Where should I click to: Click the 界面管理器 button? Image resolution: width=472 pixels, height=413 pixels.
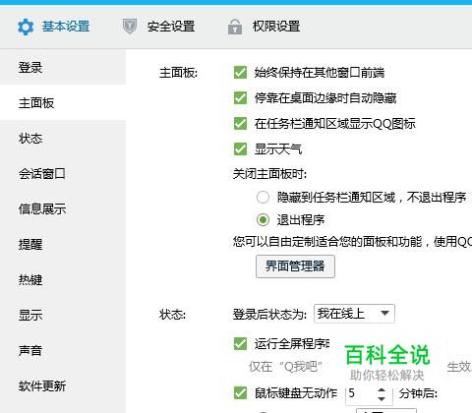[295, 266]
